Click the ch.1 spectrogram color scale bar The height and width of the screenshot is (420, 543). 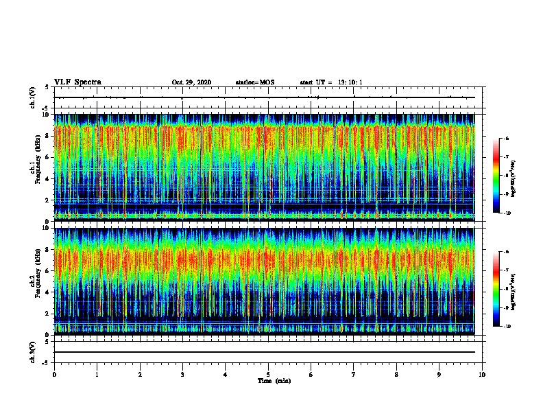pos(496,176)
